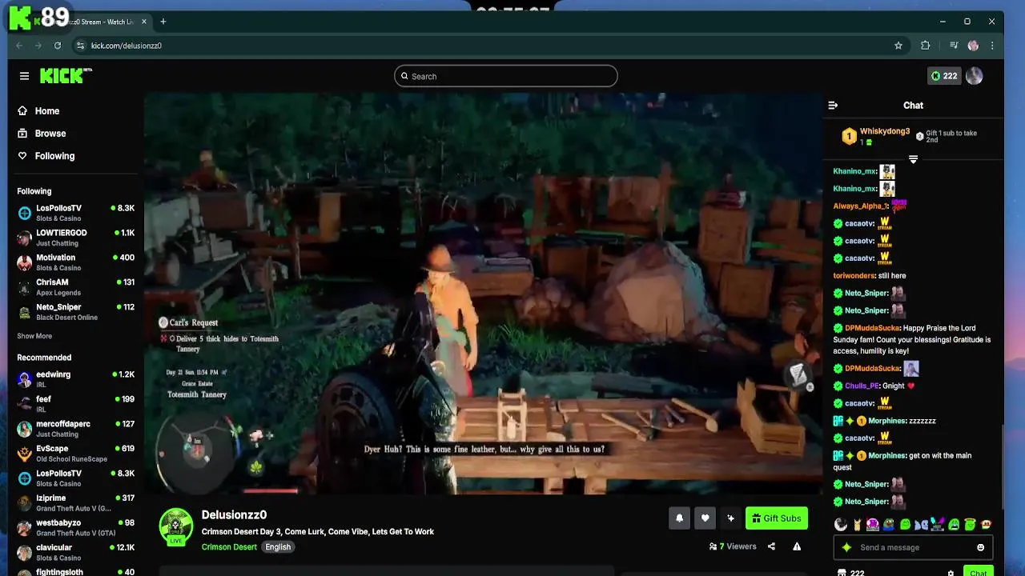The height and width of the screenshot is (576, 1025).
Task: Open the emoji picker in message box
Action: (980, 547)
